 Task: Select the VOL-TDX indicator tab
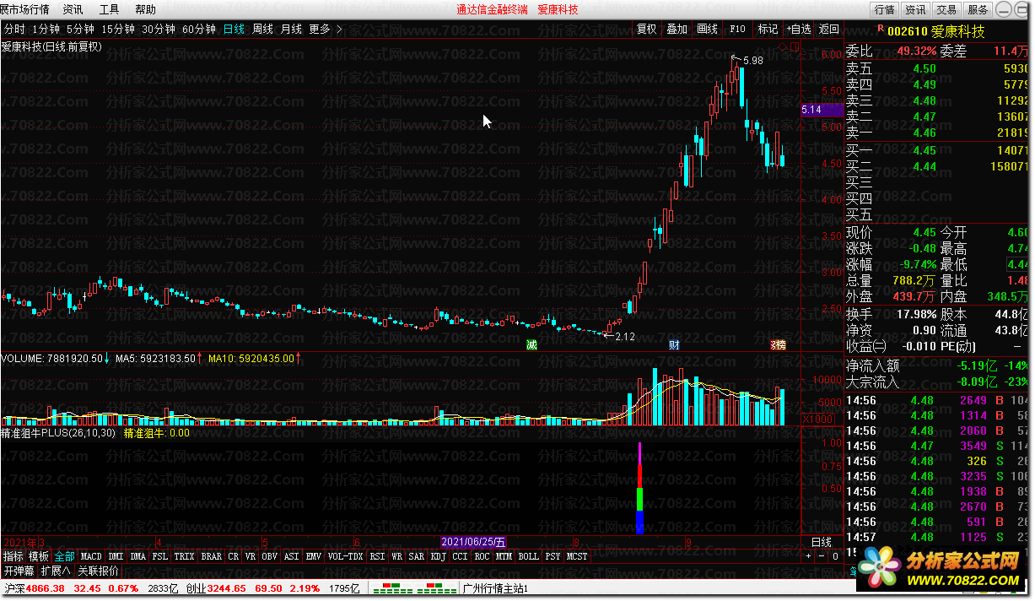[345, 556]
